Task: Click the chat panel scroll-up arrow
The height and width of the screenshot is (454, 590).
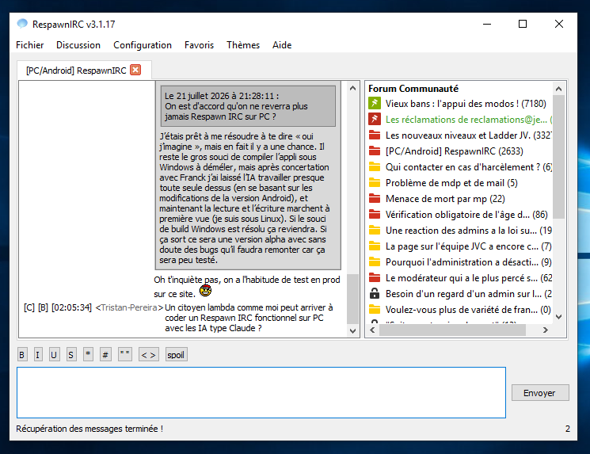Action: [x=352, y=88]
